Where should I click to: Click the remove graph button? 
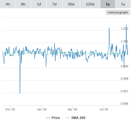coord(118,12)
